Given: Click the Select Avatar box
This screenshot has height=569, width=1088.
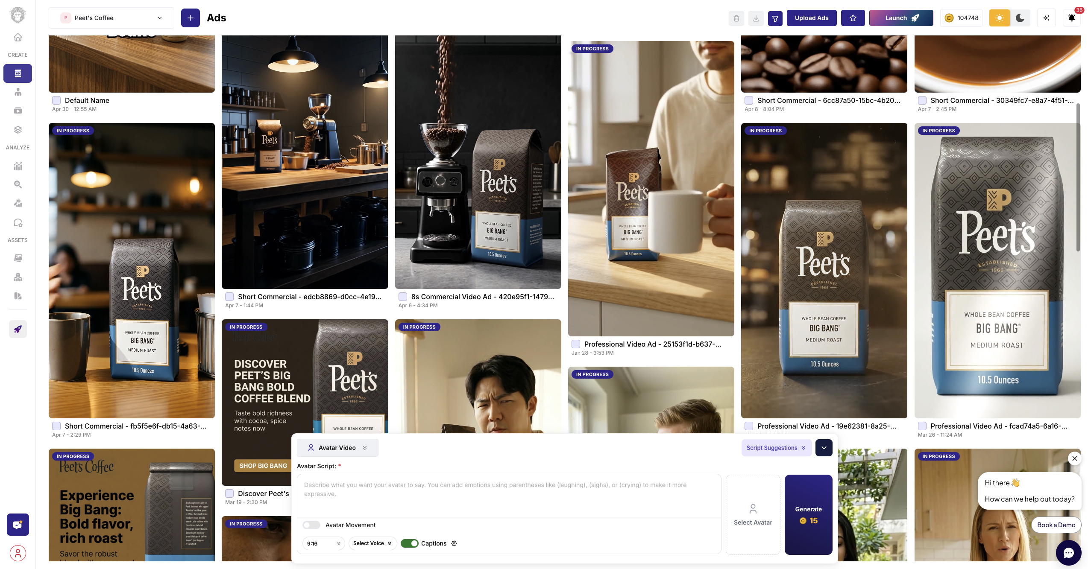Looking at the screenshot, I should pyautogui.click(x=753, y=515).
